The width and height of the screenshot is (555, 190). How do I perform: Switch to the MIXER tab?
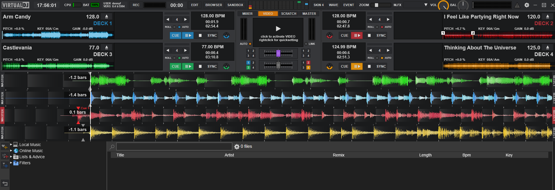tap(247, 14)
